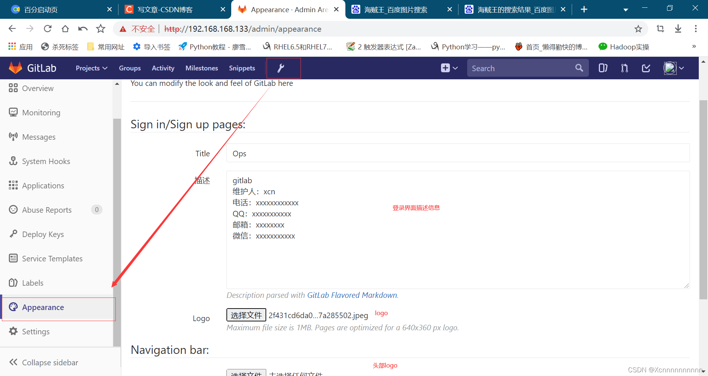Screen dimensions: 708x376
Task: Open Python教程 bookmark
Action: [x=215, y=47]
